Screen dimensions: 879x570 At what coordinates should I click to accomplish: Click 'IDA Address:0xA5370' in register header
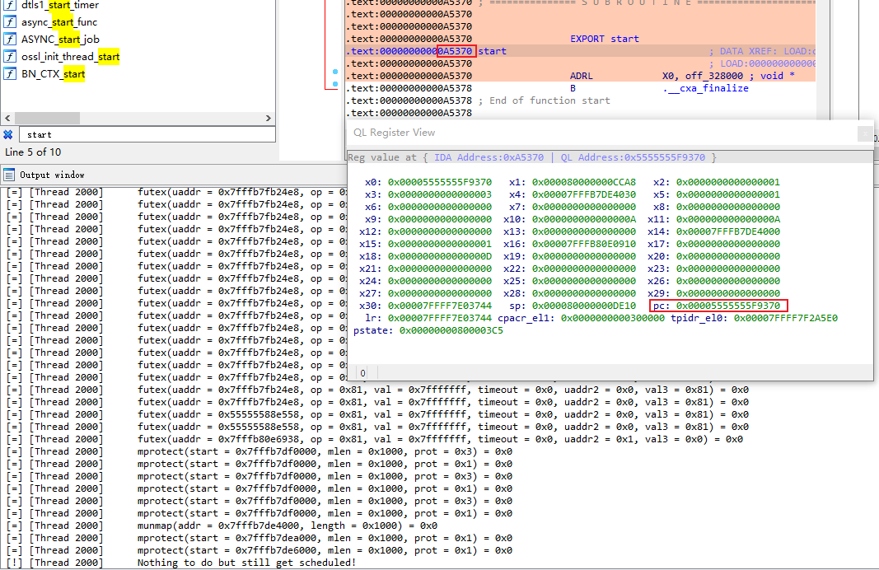[x=489, y=157]
